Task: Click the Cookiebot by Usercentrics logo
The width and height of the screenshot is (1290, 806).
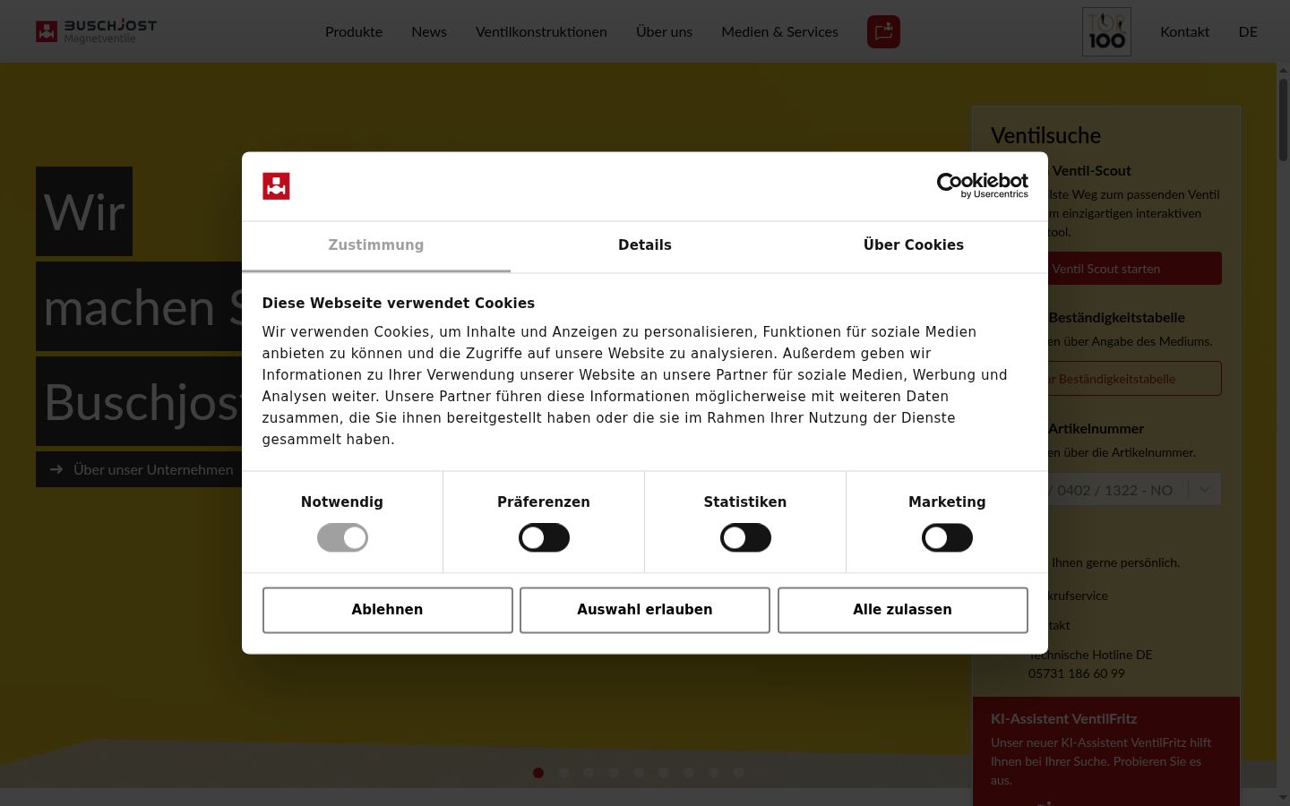Action: pyautogui.click(x=982, y=185)
